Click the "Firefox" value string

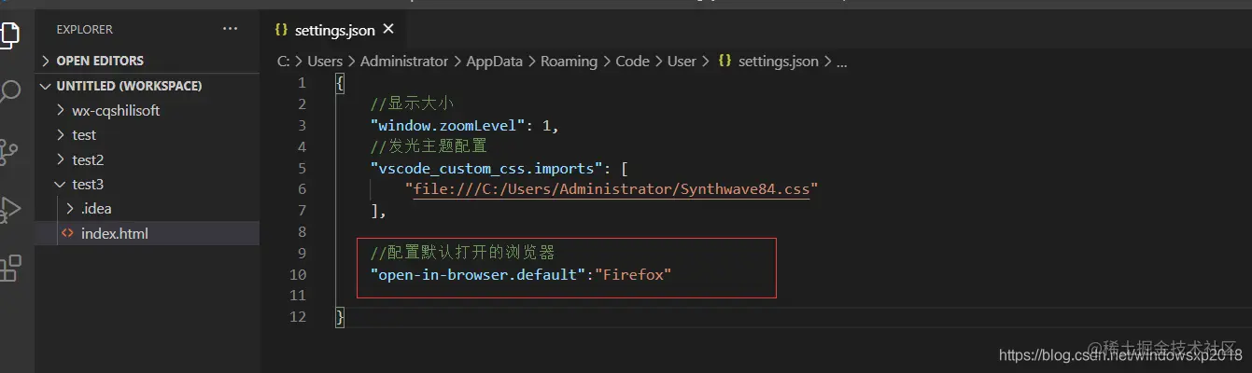(634, 275)
